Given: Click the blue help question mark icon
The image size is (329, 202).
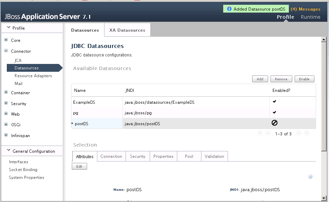Looking at the screenshot, I should point(310,177).
